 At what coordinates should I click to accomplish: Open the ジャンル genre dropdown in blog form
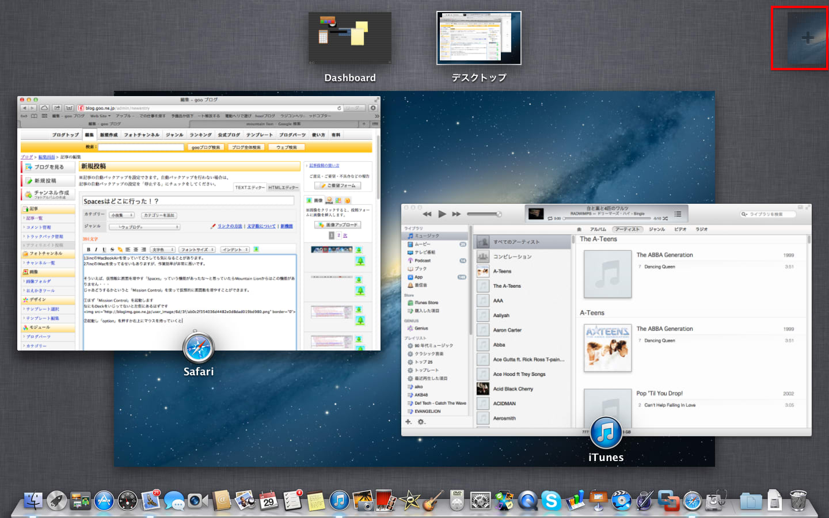144,227
